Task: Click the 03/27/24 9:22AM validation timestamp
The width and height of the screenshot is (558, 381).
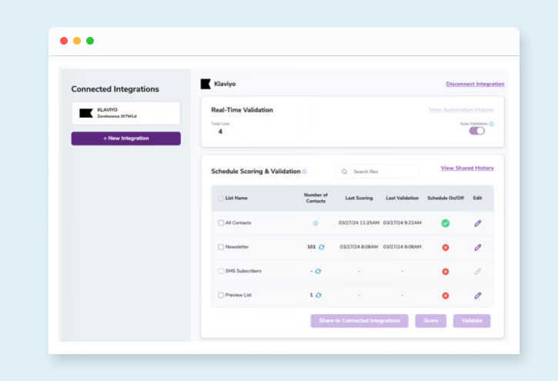Action: (402, 222)
